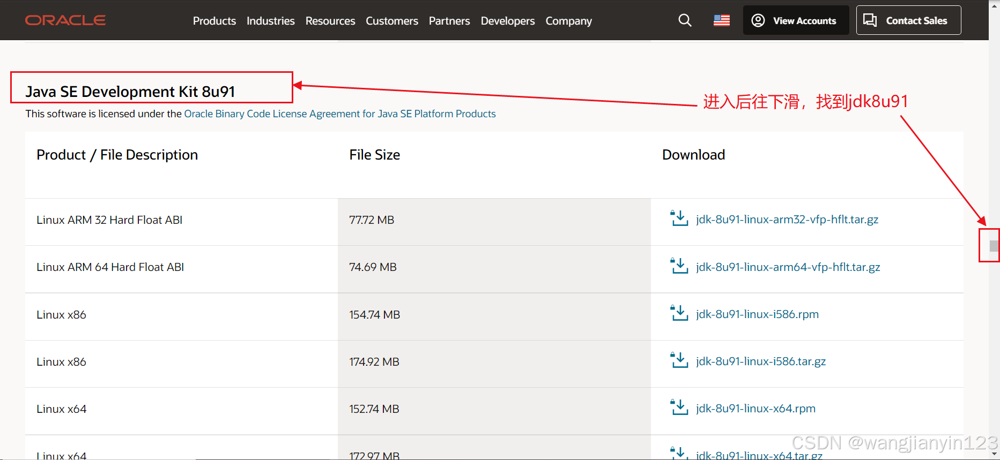Click the File Size column header
This screenshot has width=1000, height=460.
tap(375, 155)
